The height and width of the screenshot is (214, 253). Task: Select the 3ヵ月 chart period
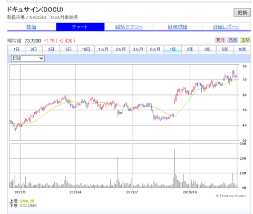138,50
